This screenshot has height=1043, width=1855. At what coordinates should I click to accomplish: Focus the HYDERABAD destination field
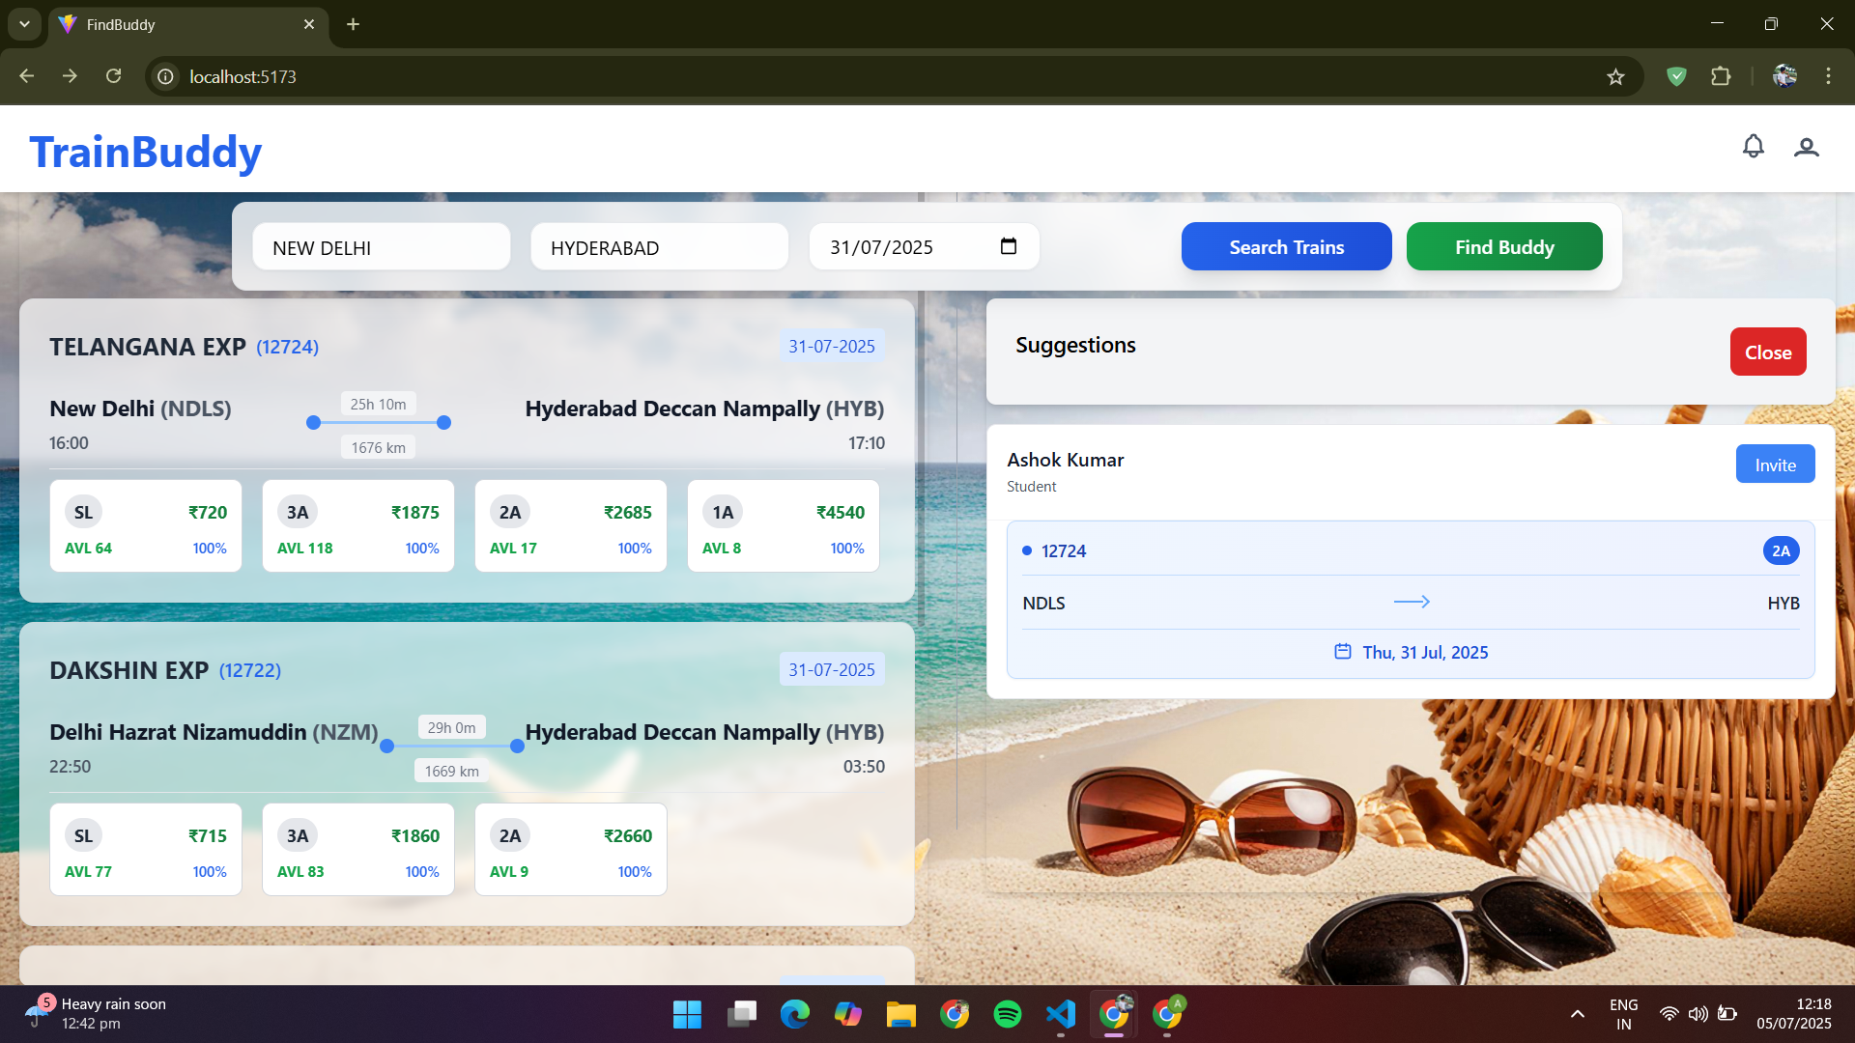tap(660, 247)
